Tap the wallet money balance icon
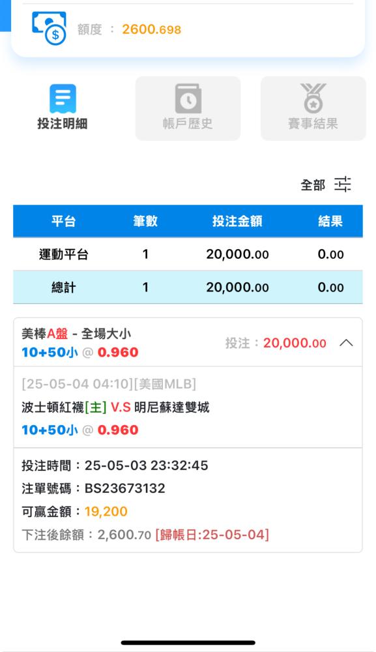 (x=49, y=28)
